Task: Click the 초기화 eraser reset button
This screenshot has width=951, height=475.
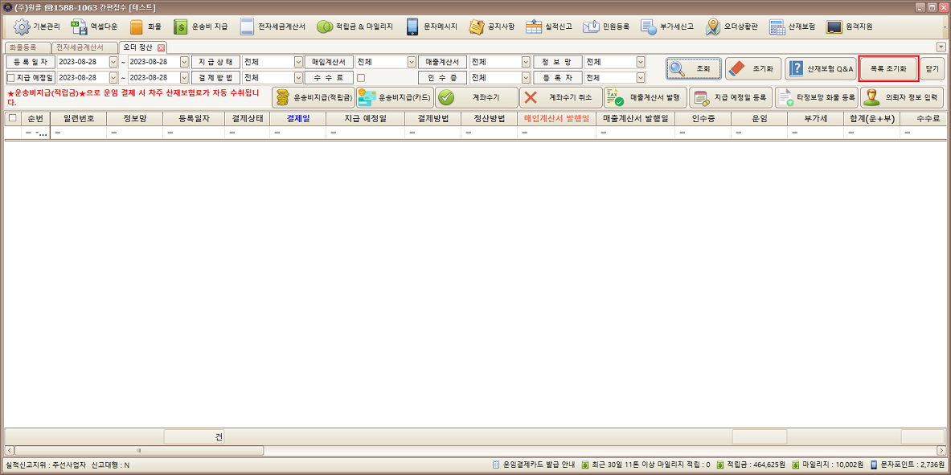Action: [751, 69]
